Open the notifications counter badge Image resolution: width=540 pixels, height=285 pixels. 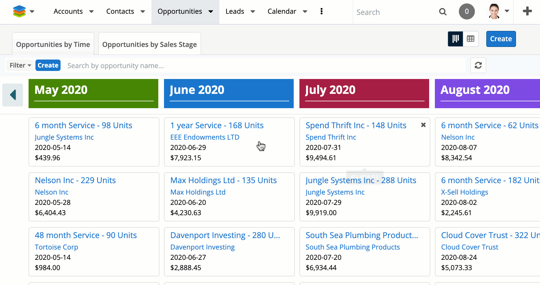point(467,11)
